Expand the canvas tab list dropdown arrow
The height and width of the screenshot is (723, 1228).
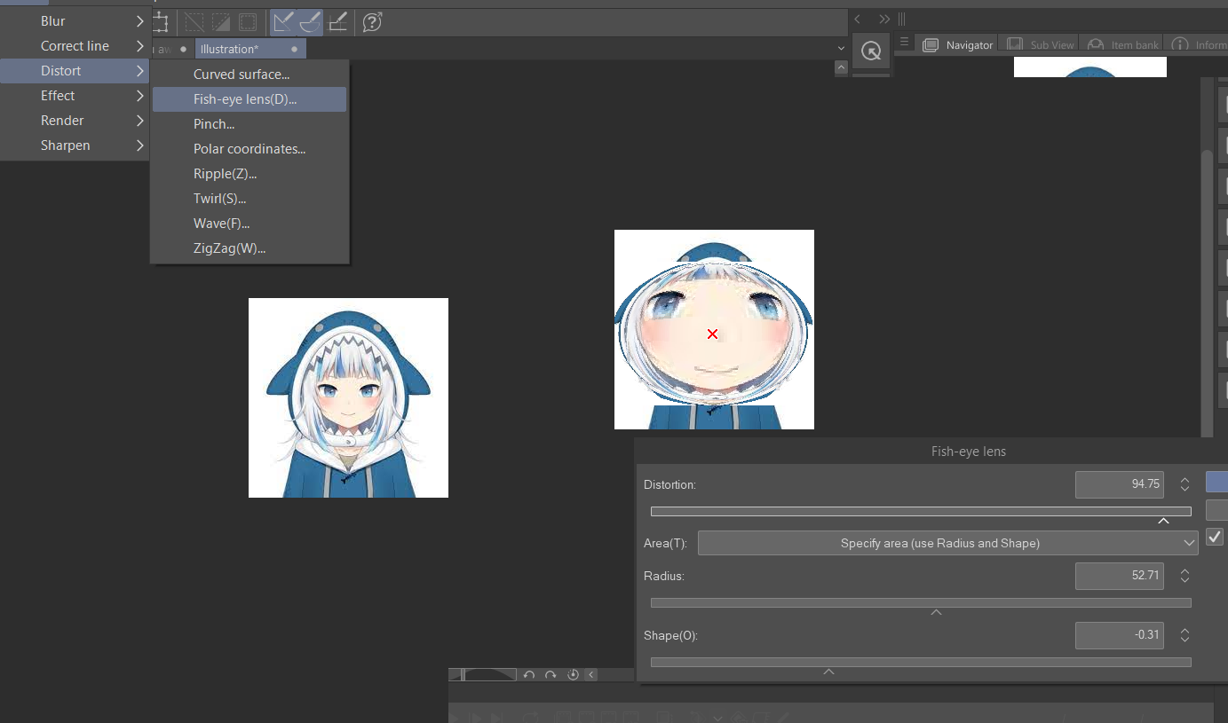841,48
